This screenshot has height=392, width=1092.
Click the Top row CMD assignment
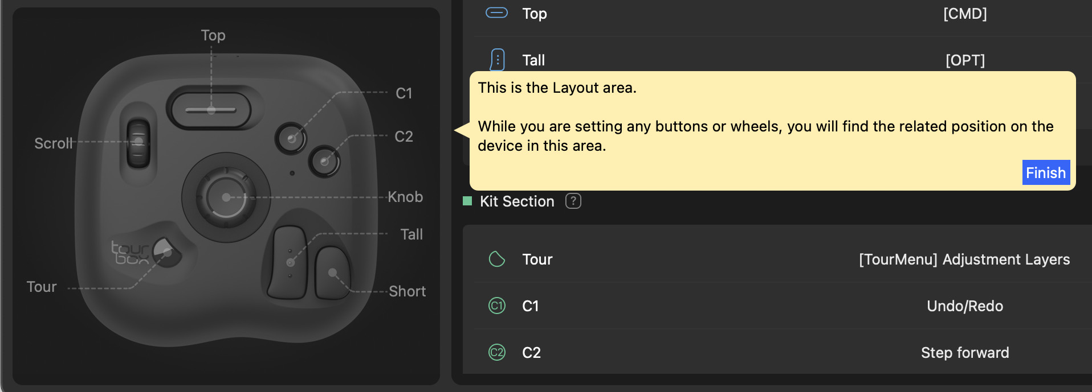click(964, 14)
